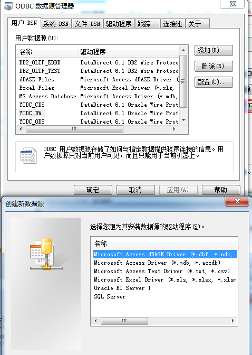This screenshot has width=252, height=355.
Task: Switch to the 系统 DSN tab
Action: pyautogui.click(x=56, y=24)
